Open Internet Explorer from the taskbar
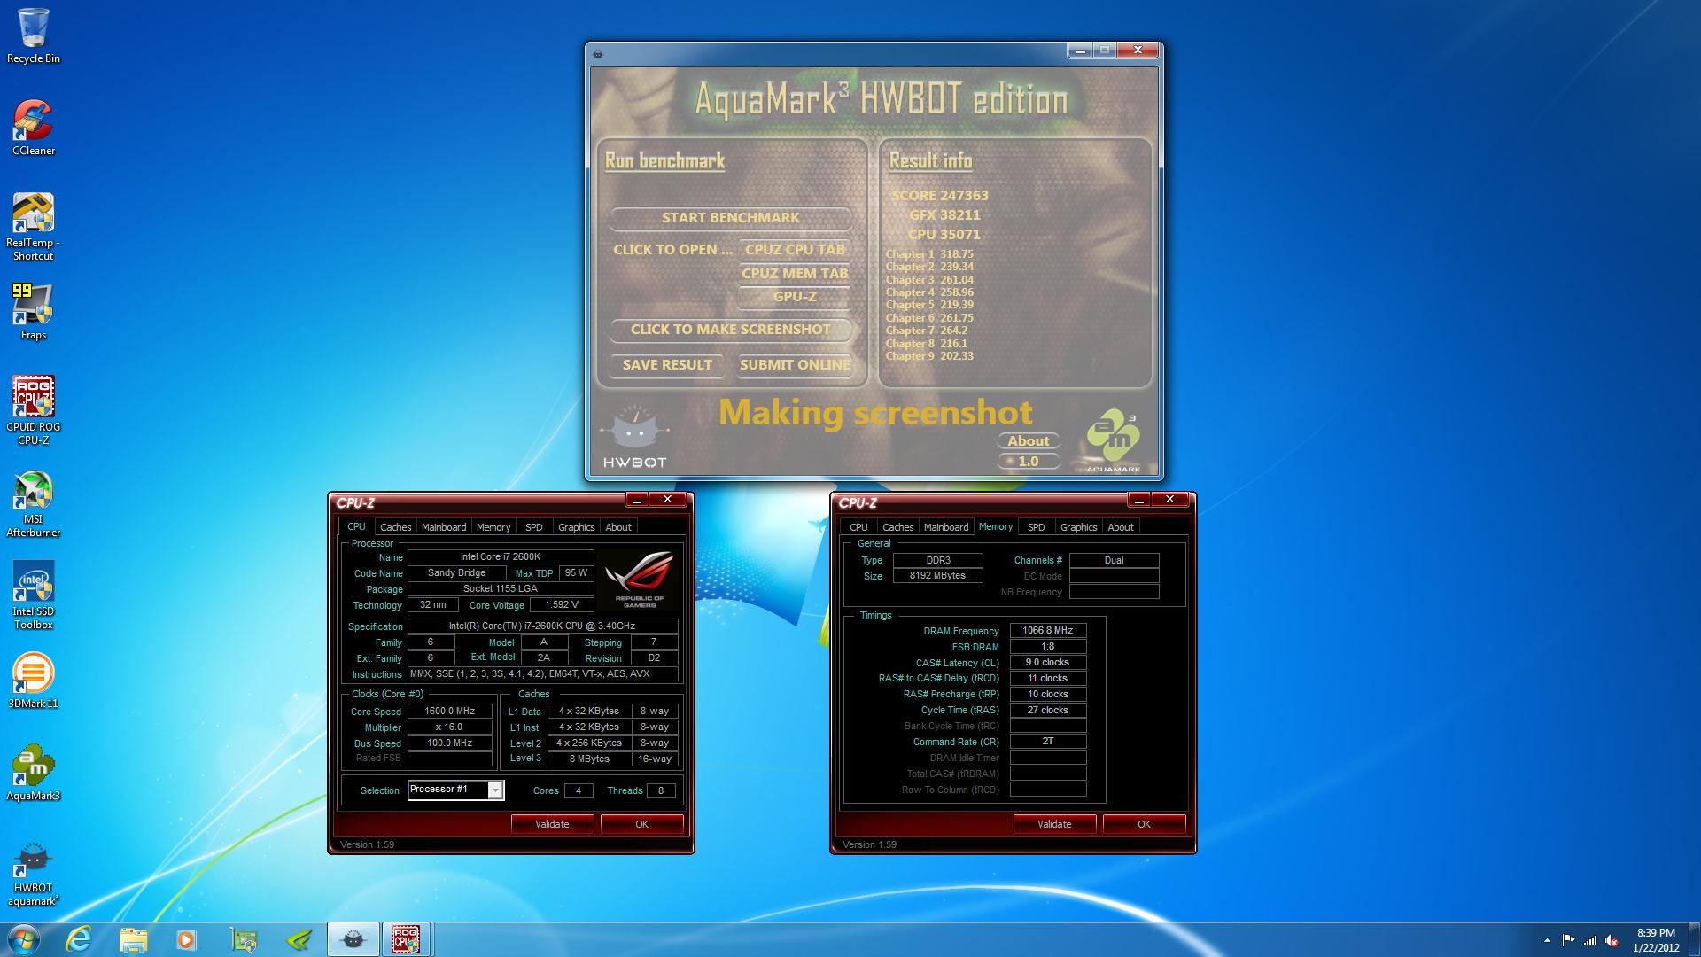Screen dimensions: 1701x957 click(x=79, y=939)
